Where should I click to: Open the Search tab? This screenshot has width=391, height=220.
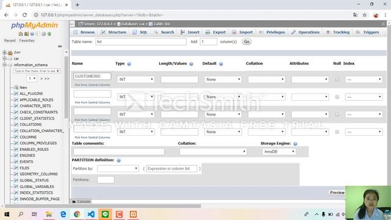164,32
